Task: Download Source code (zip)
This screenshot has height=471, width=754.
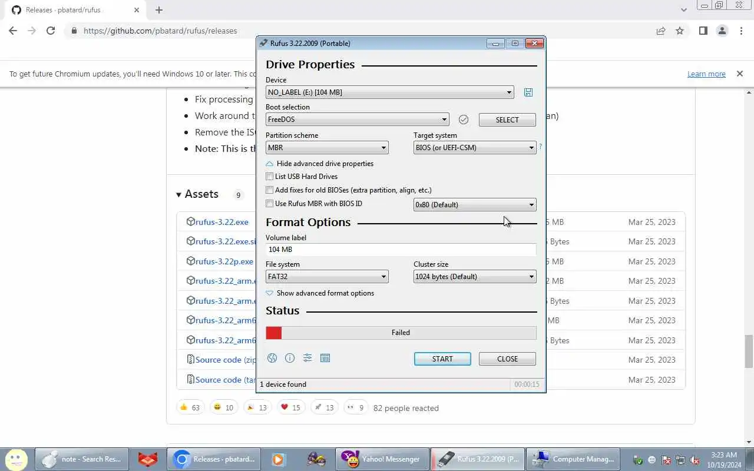Action: click(x=226, y=360)
